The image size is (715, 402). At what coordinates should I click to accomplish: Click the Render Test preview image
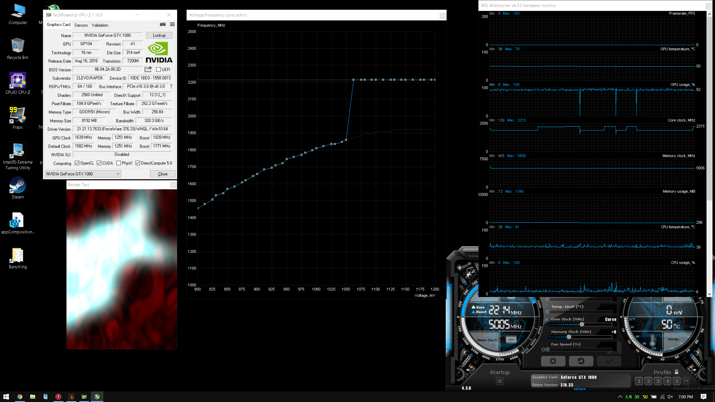[121, 269]
